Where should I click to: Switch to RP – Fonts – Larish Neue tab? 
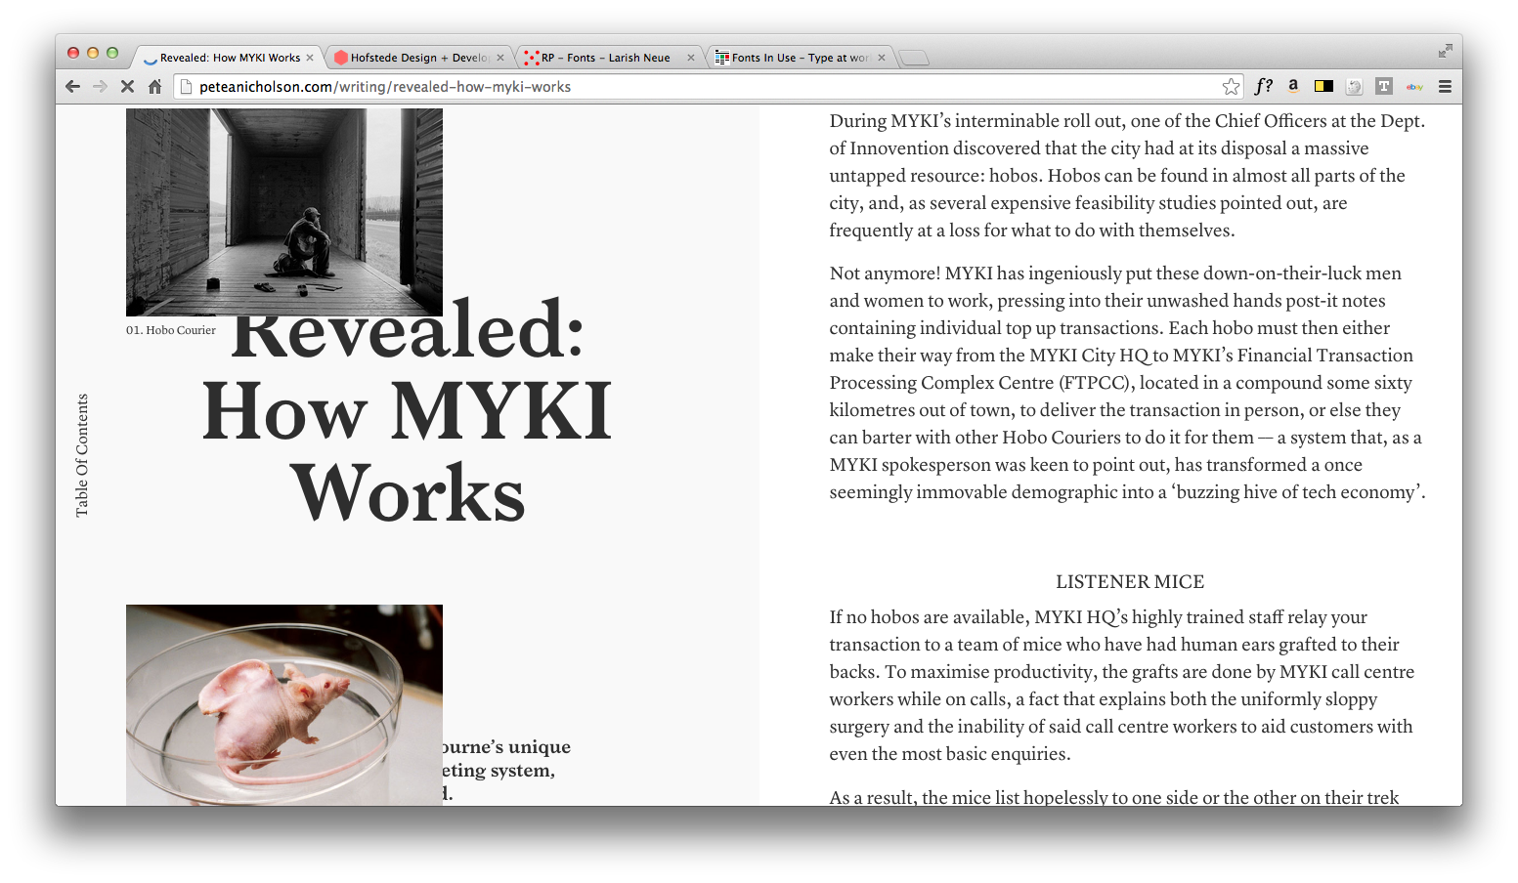point(605,58)
